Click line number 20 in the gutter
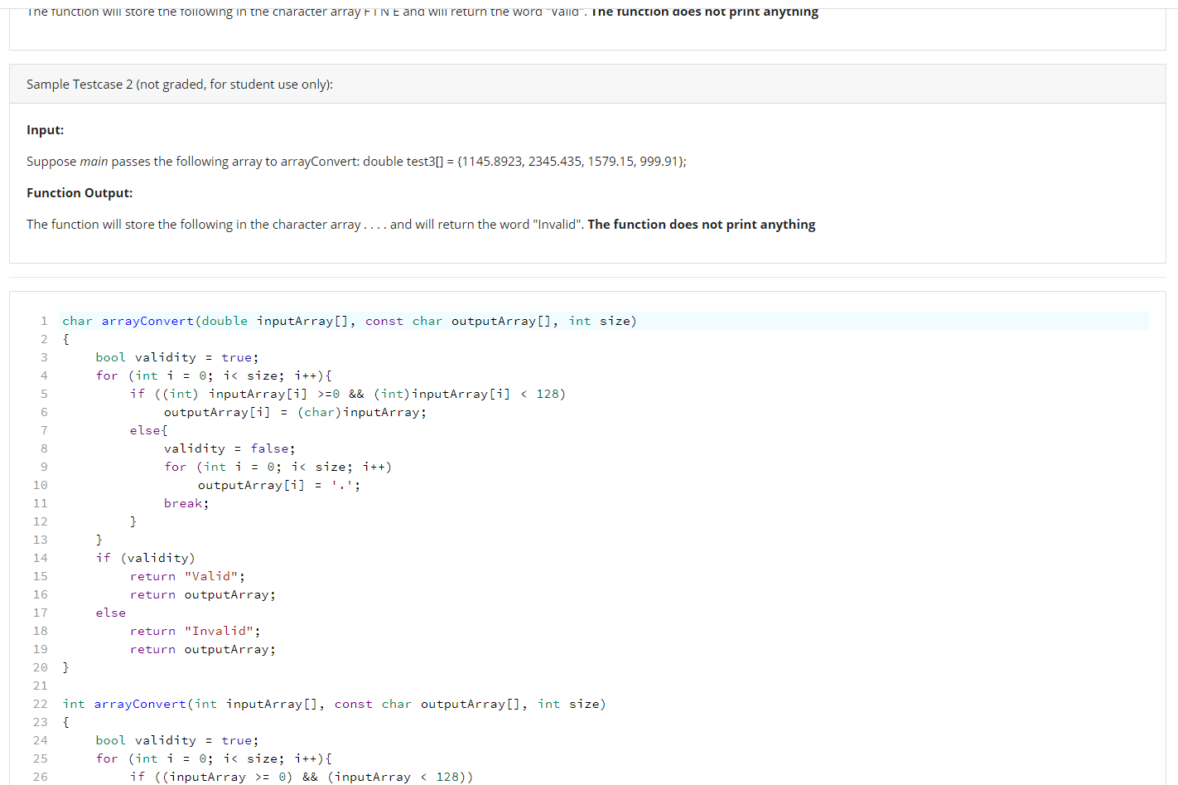Screen dimensions: 1178x785 (41, 667)
